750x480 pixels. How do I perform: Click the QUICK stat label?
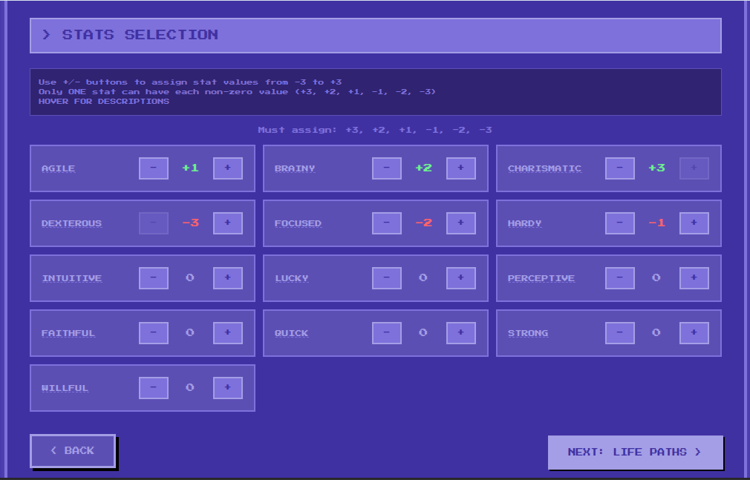291,334
